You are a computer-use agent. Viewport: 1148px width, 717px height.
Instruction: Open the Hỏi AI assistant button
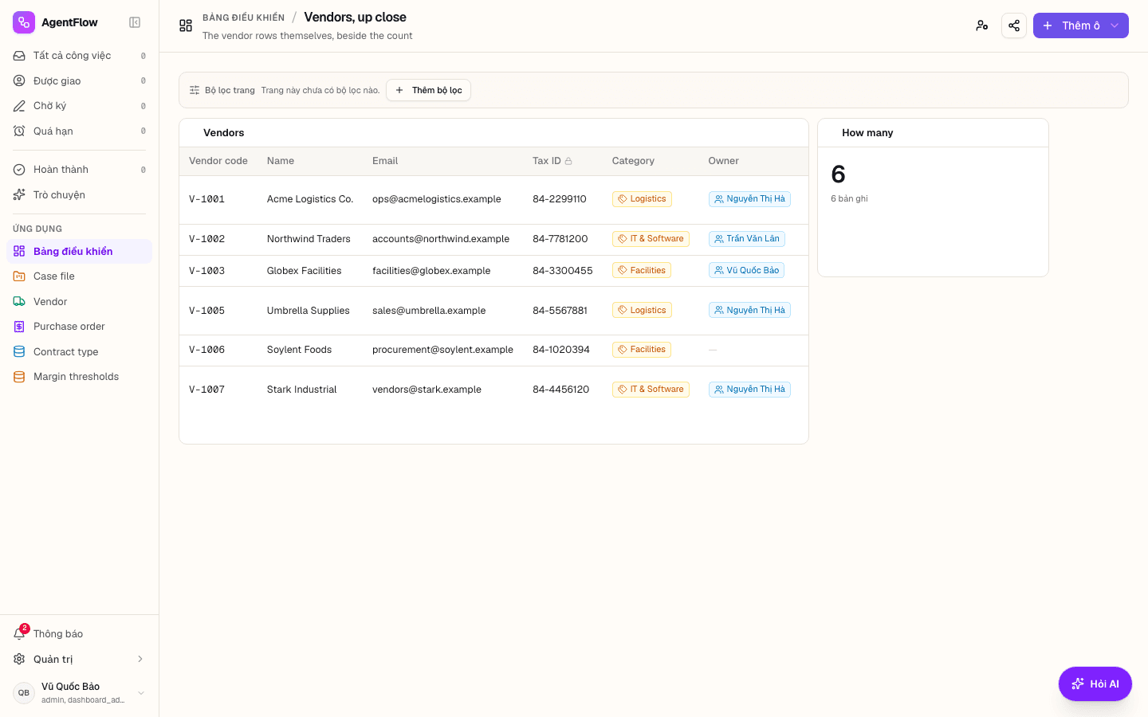point(1095,684)
